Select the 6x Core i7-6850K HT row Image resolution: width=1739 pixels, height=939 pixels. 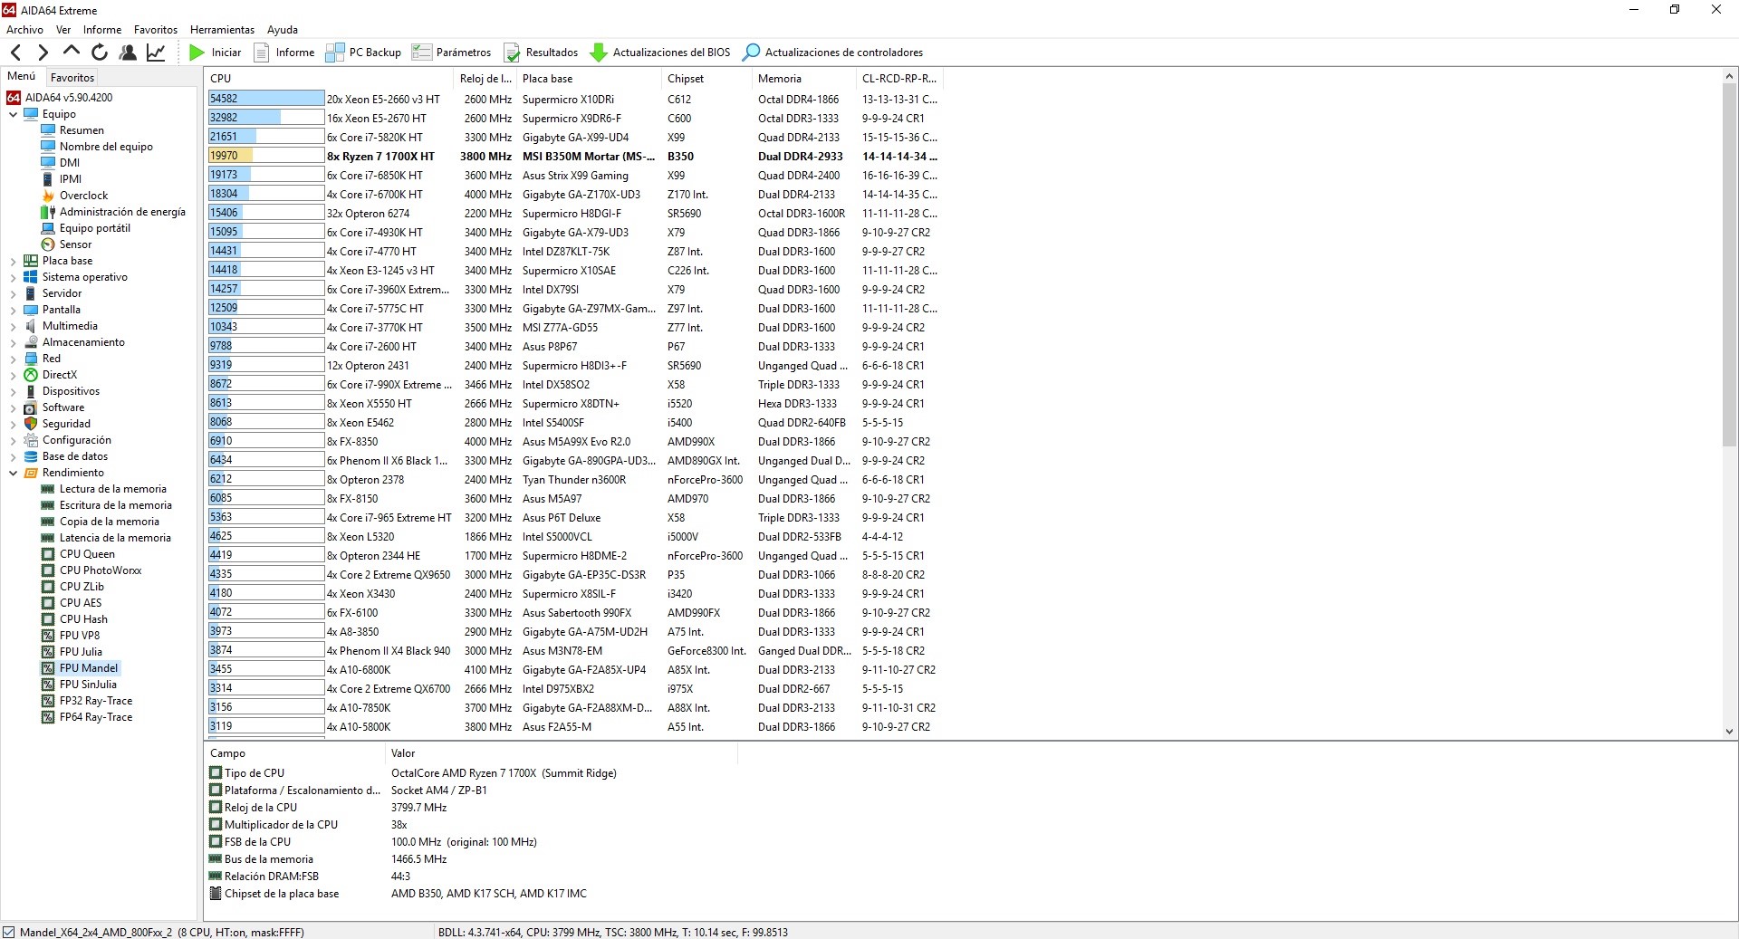click(575, 175)
